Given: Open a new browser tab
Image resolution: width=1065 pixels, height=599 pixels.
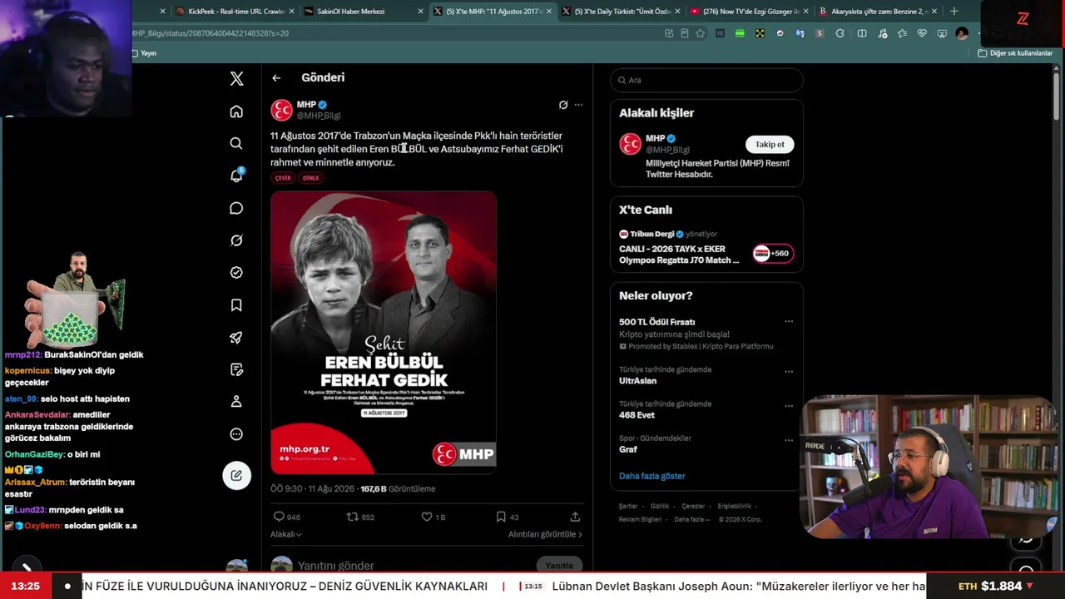Looking at the screenshot, I should (x=954, y=12).
